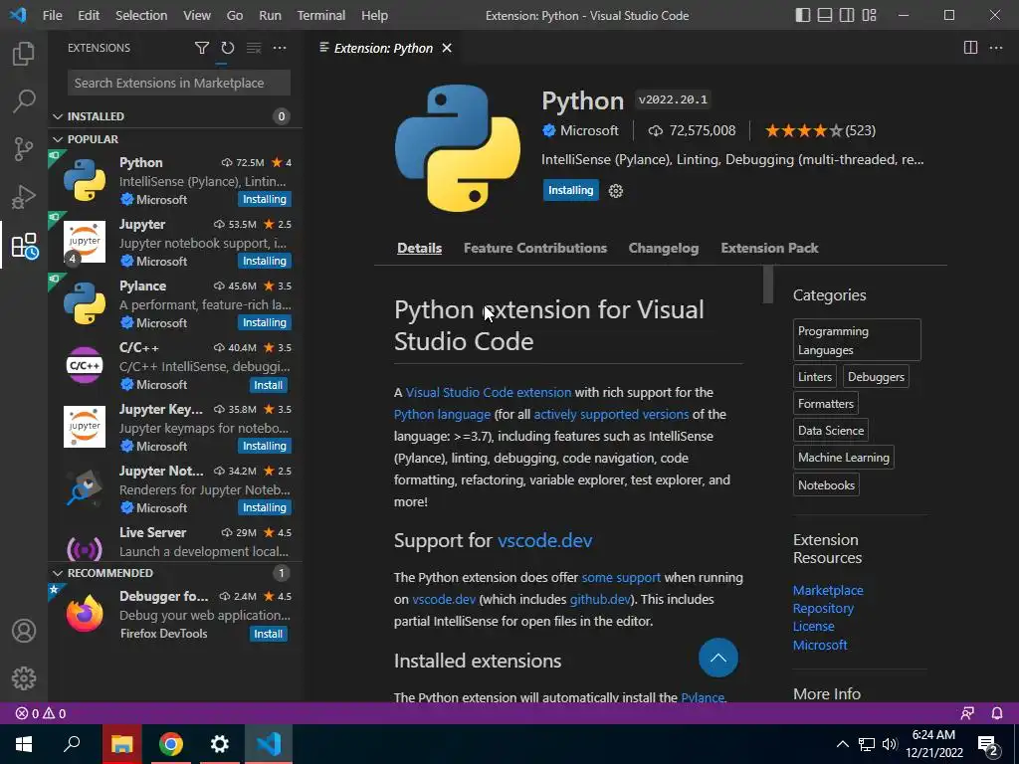Select the Extensions view icon

tap(25, 246)
